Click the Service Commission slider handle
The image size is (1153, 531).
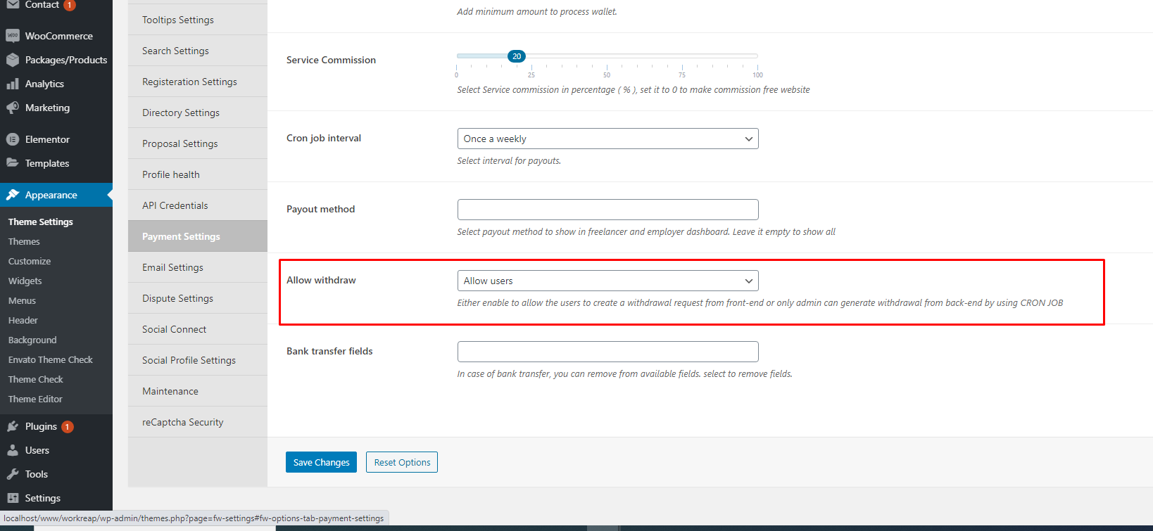click(x=517, y=56)
